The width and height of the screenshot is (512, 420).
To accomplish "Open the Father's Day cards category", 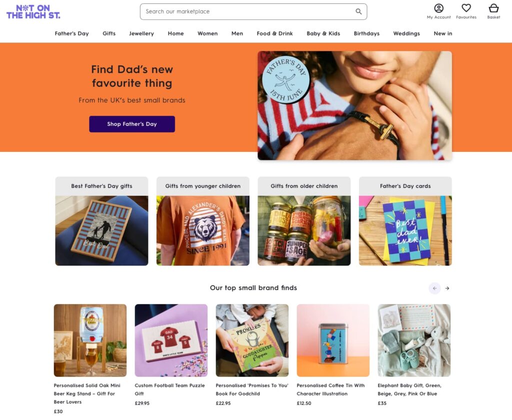I will [405, 221].
